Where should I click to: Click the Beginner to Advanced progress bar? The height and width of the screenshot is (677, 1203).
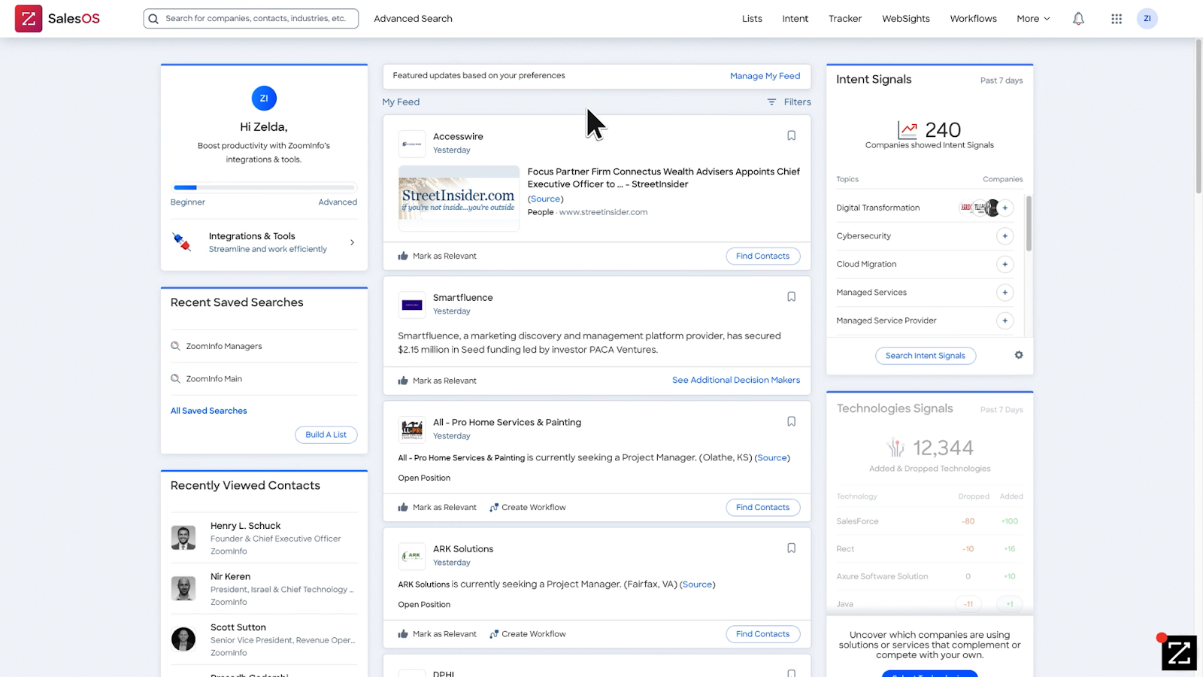coord(264,187)
